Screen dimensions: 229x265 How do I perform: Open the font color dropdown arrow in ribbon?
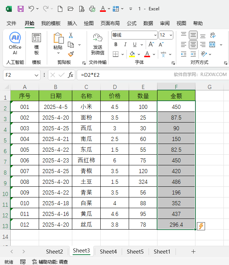pos(154,54)
